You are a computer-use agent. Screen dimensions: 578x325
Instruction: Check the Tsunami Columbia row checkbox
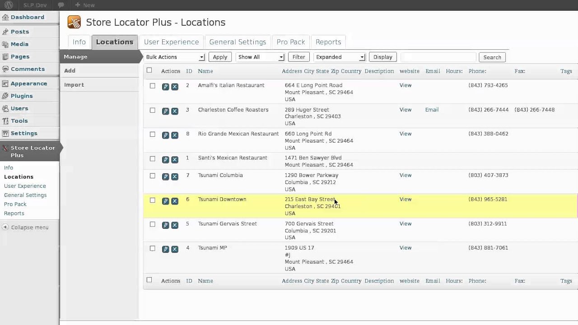coord(152,176)
